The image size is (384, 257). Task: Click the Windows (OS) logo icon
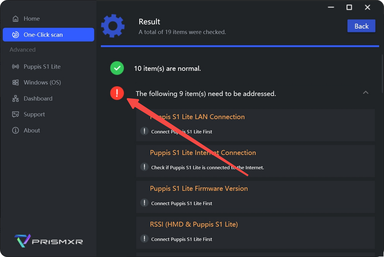(15, 82)
